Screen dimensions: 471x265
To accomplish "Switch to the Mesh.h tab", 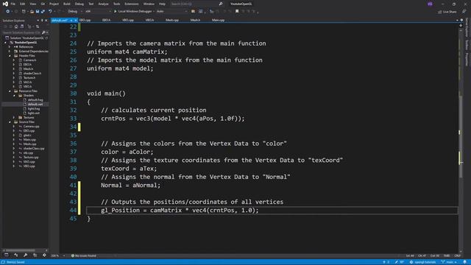I will [195, 20].
